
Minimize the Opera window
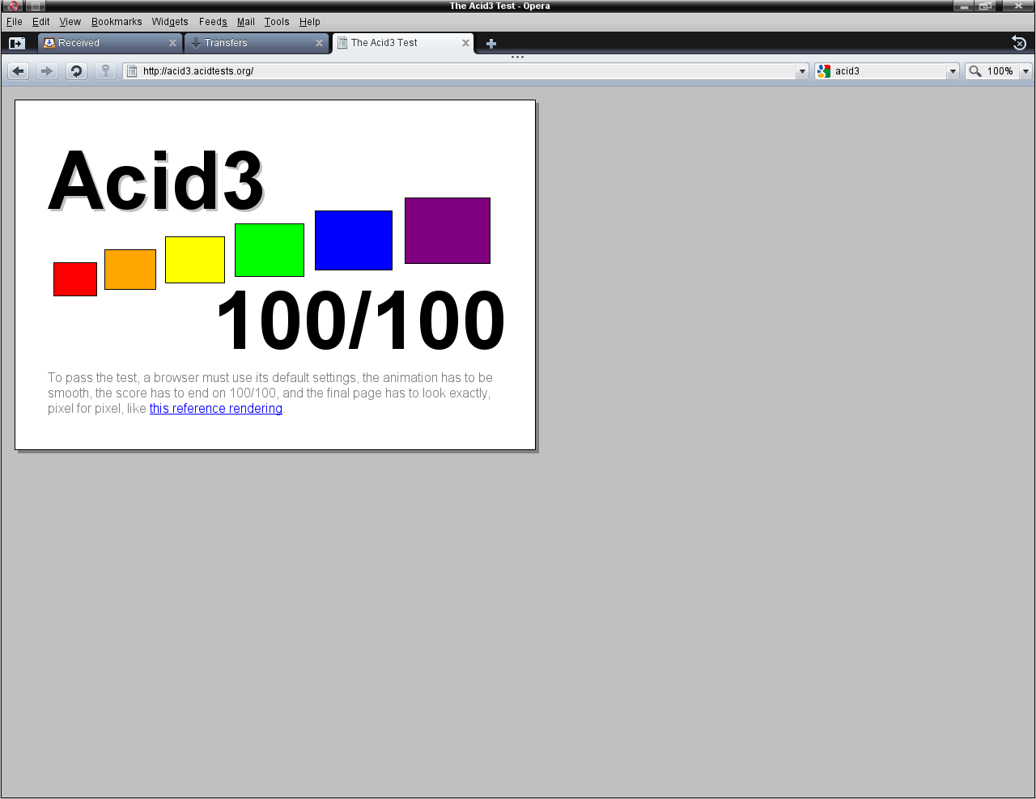click(963, 6)
